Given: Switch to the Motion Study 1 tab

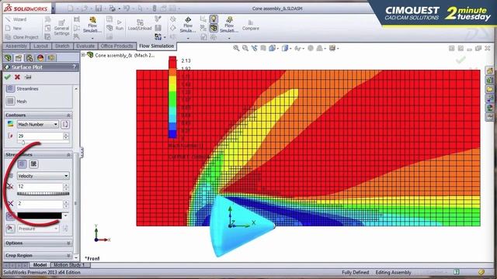Looking at the screenshot, I should (69, 265).
